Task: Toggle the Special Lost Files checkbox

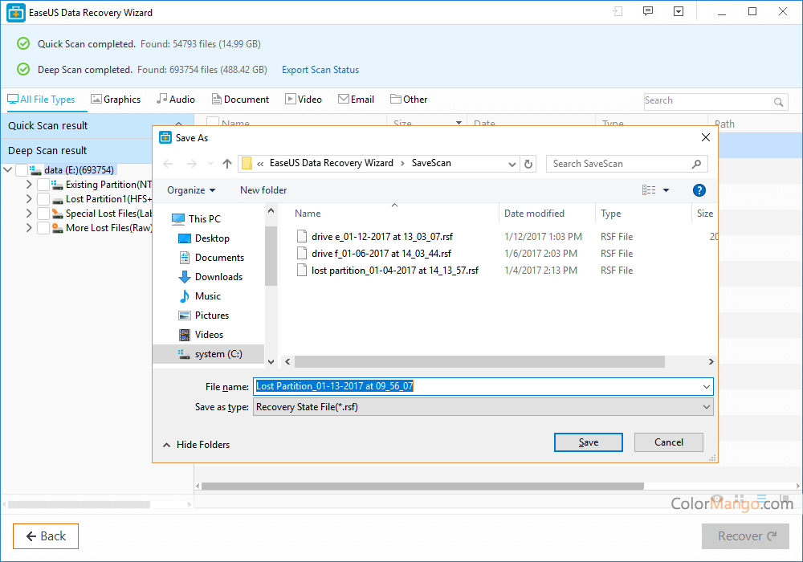Action: coord(43,214)
